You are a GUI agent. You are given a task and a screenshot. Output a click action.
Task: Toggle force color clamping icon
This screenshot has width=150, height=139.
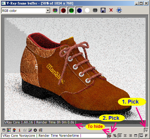click(14, 130)
